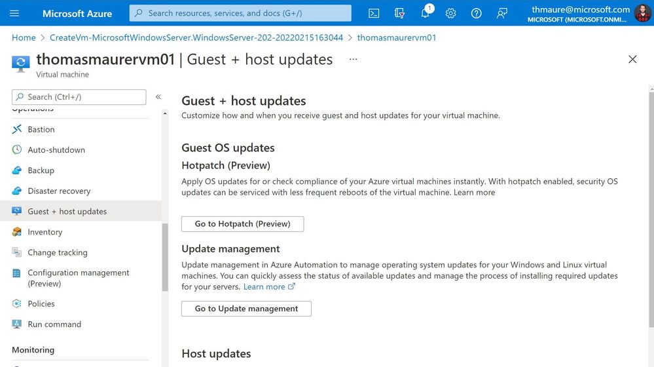Go to the Home breadcrumb
The width and height of the screenshot is (654, 367).
24,37
